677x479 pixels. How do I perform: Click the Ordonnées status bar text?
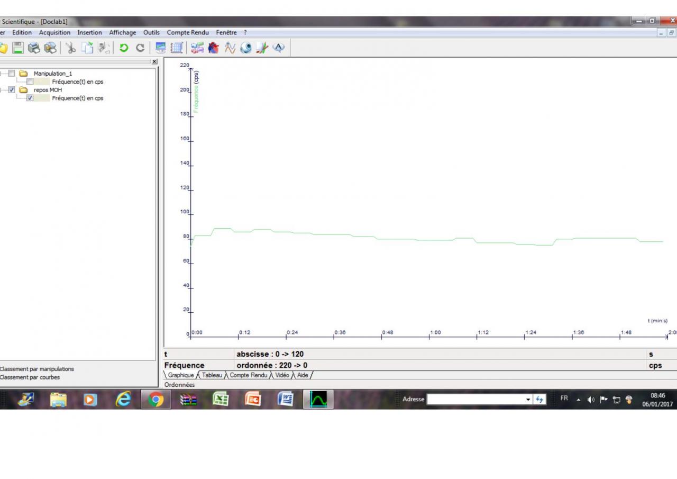[x=179, y=385]
